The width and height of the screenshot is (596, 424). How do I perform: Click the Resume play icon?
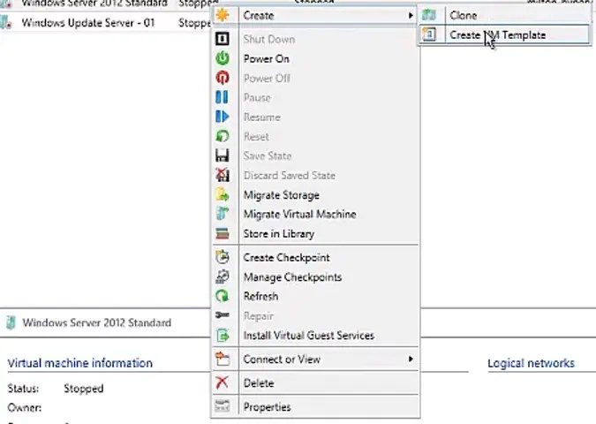(x=223, y=117)
